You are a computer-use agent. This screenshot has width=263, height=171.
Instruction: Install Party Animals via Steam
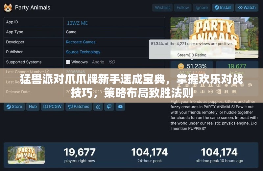click(x=223, y=8)
